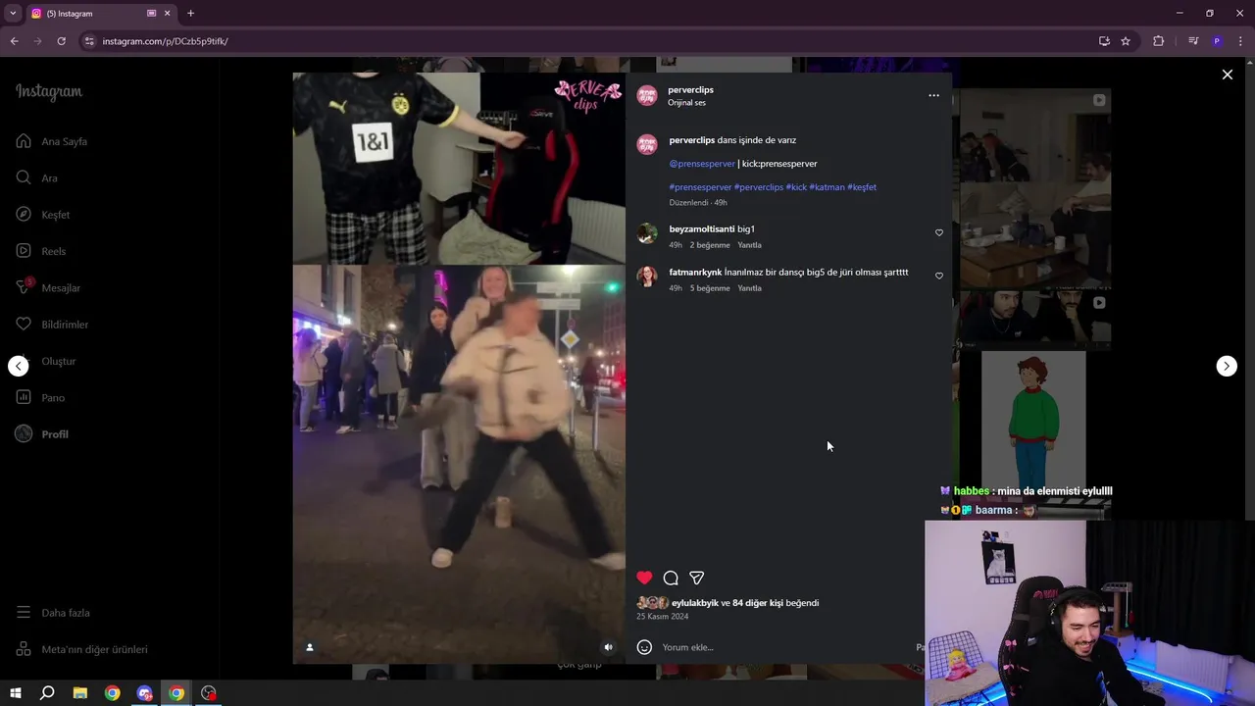This screenshot has height=706, width=1255.
Task: Go to previous post arrow
Action: click(x=19, y=366)
